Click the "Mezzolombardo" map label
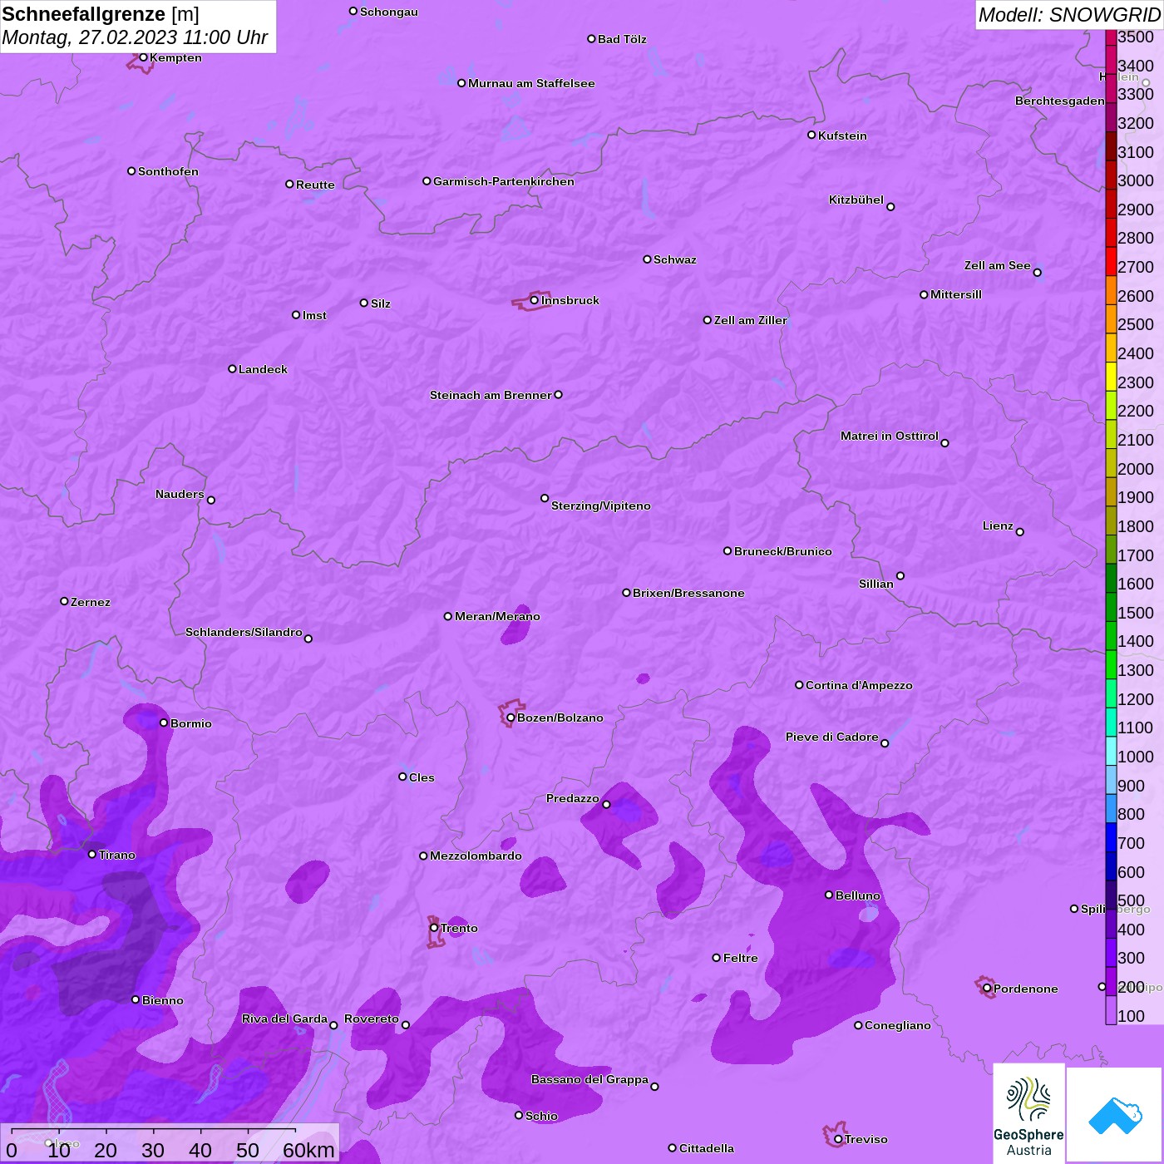The height and width of the screenshot is (1164, 1164). [476, 856]
